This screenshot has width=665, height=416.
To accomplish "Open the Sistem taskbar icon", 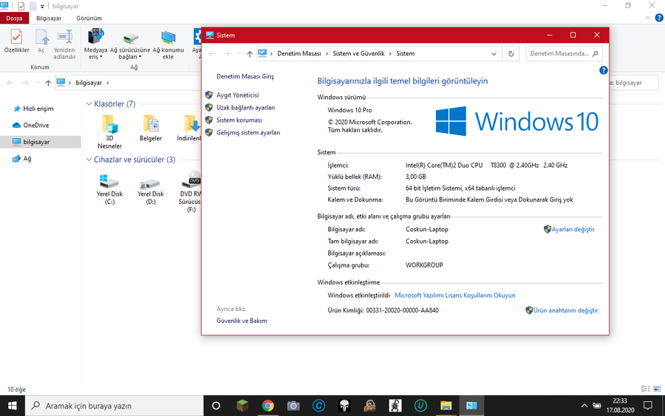I will 471,406.
